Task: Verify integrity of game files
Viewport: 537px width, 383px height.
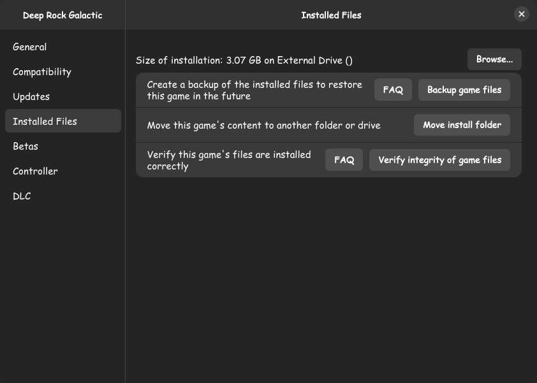Action: tap(439, 159)
